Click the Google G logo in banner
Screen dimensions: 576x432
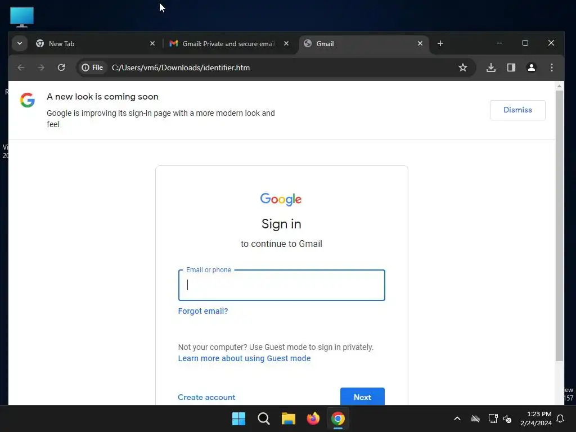pos(28,100)
